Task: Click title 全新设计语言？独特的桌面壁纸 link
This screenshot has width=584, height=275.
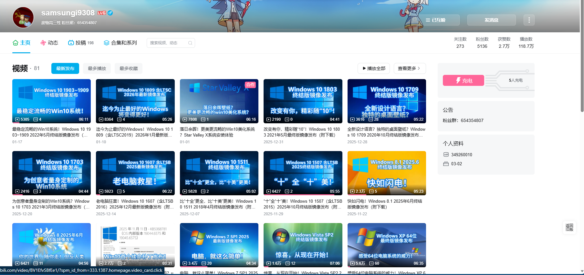Action: click(387, 132)
